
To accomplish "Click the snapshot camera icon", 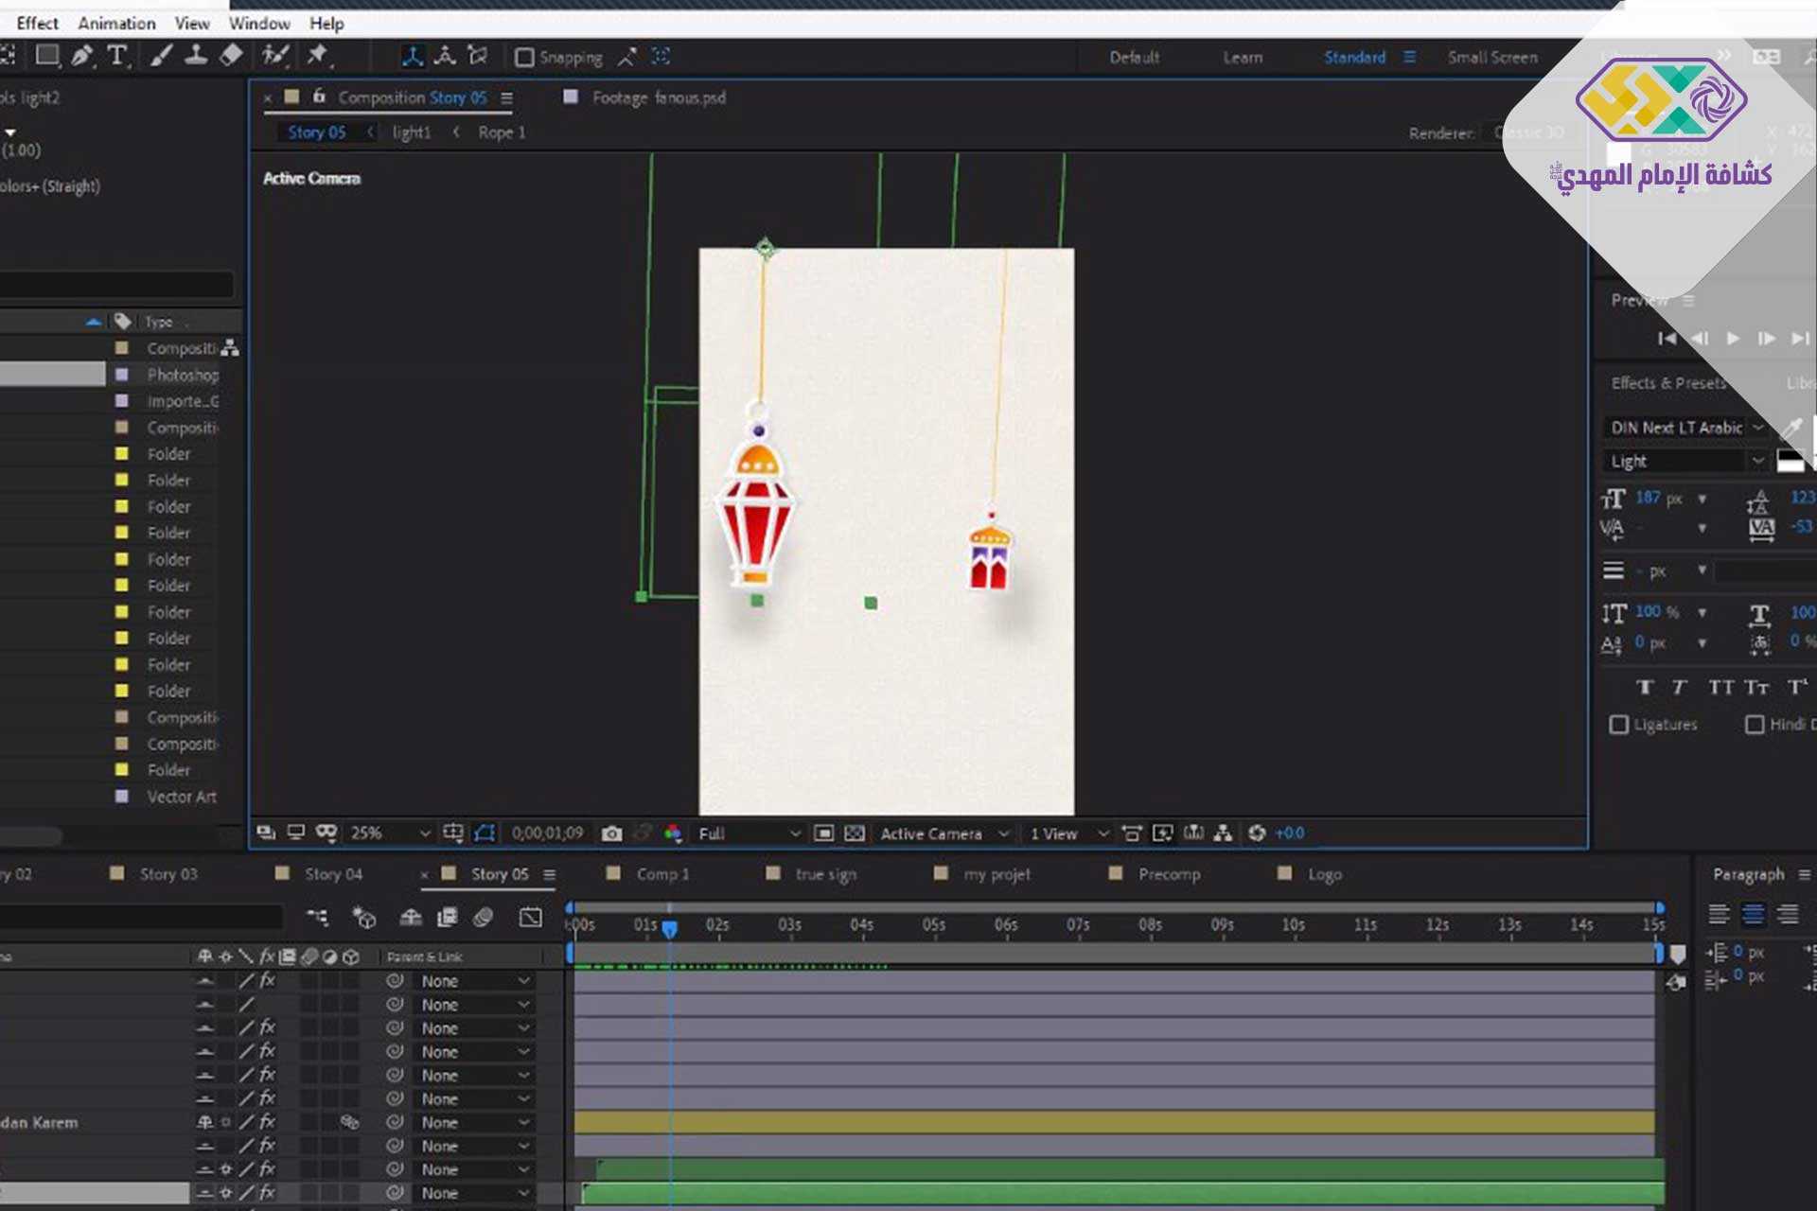I will click(x=611, y=834).
